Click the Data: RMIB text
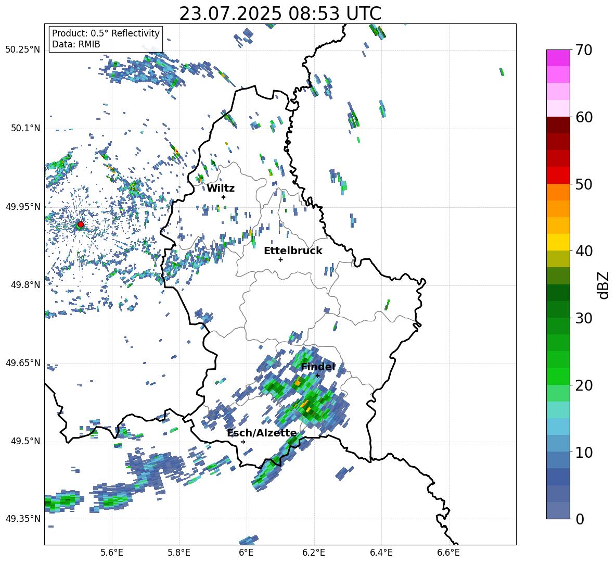 pyautogui.click(x=76, y=44)
